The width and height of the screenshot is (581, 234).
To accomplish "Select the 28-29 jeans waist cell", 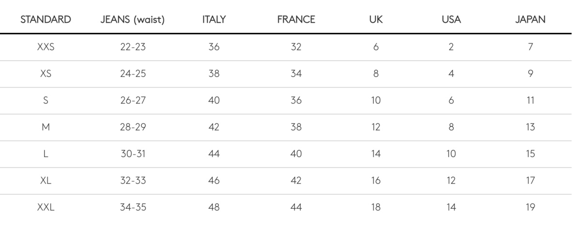I will pos(133,127).
